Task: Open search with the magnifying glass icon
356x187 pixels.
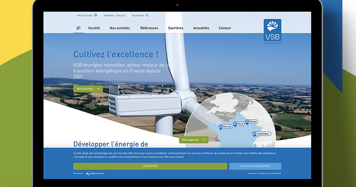Action: click(147, 15)
